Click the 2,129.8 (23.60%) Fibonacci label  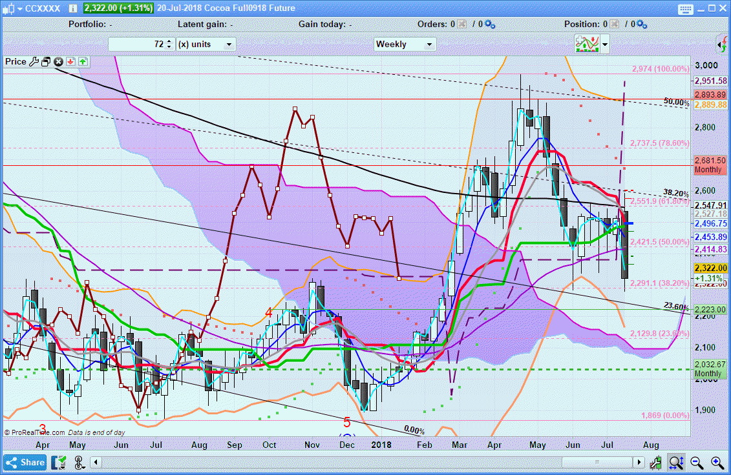pyautogui.click(x=659, y=334)
